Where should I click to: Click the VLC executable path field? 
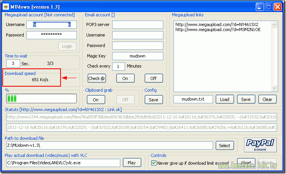tap(63, 163)
